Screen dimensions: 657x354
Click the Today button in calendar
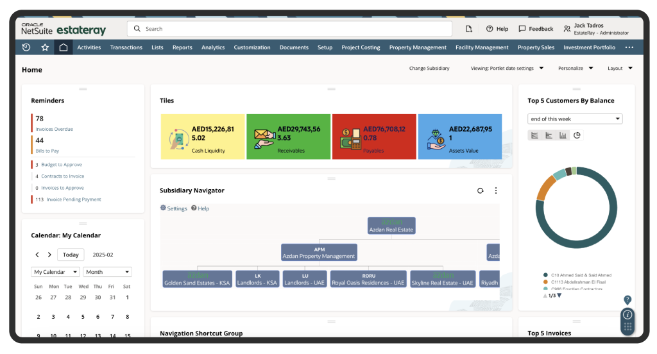71,255
